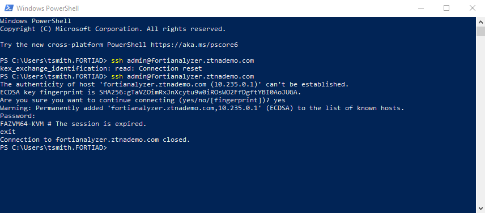Click the "yes" answer after the fingerprint prompt
Screen dimensions: 485x213
pyautogui.click(x=279, y=100)
